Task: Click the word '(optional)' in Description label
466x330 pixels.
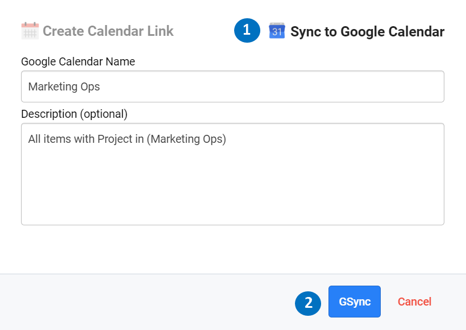Action: click(x=103, y=114)
